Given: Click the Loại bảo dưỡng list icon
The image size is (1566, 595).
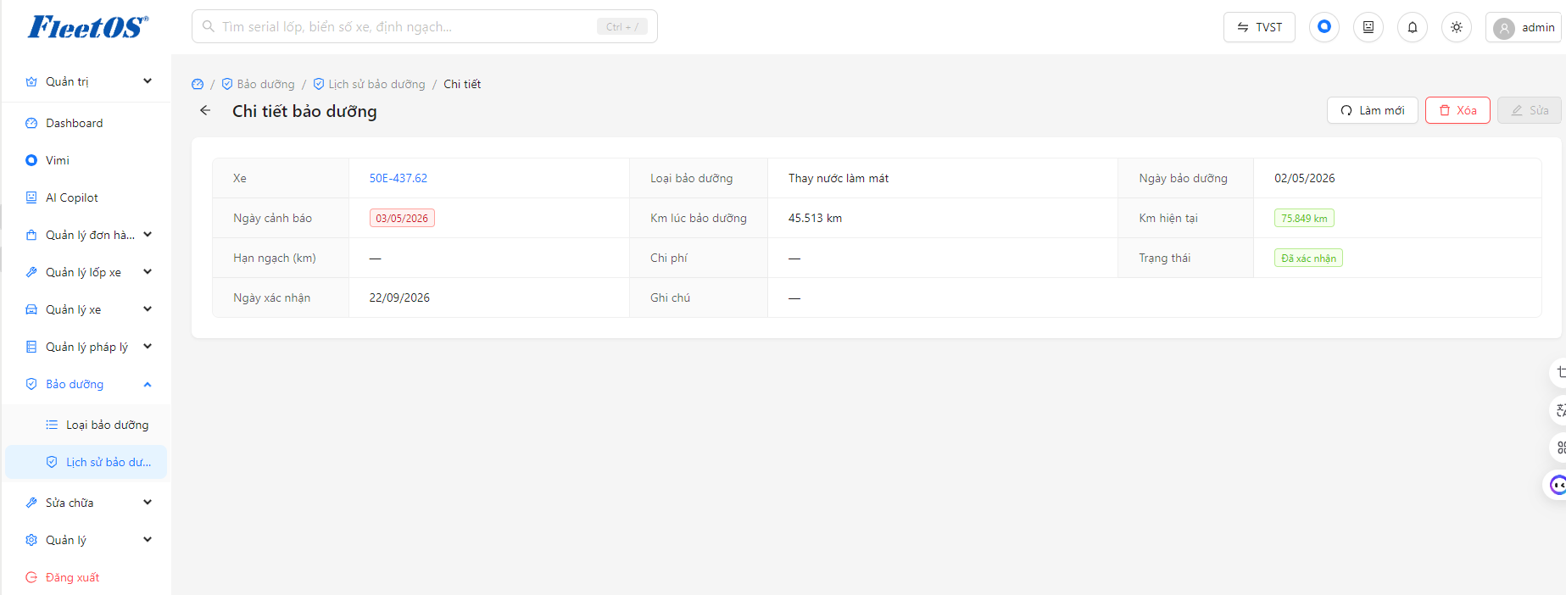Looking at the screenshot, I should pyautogui.click(x=52, y=425).
